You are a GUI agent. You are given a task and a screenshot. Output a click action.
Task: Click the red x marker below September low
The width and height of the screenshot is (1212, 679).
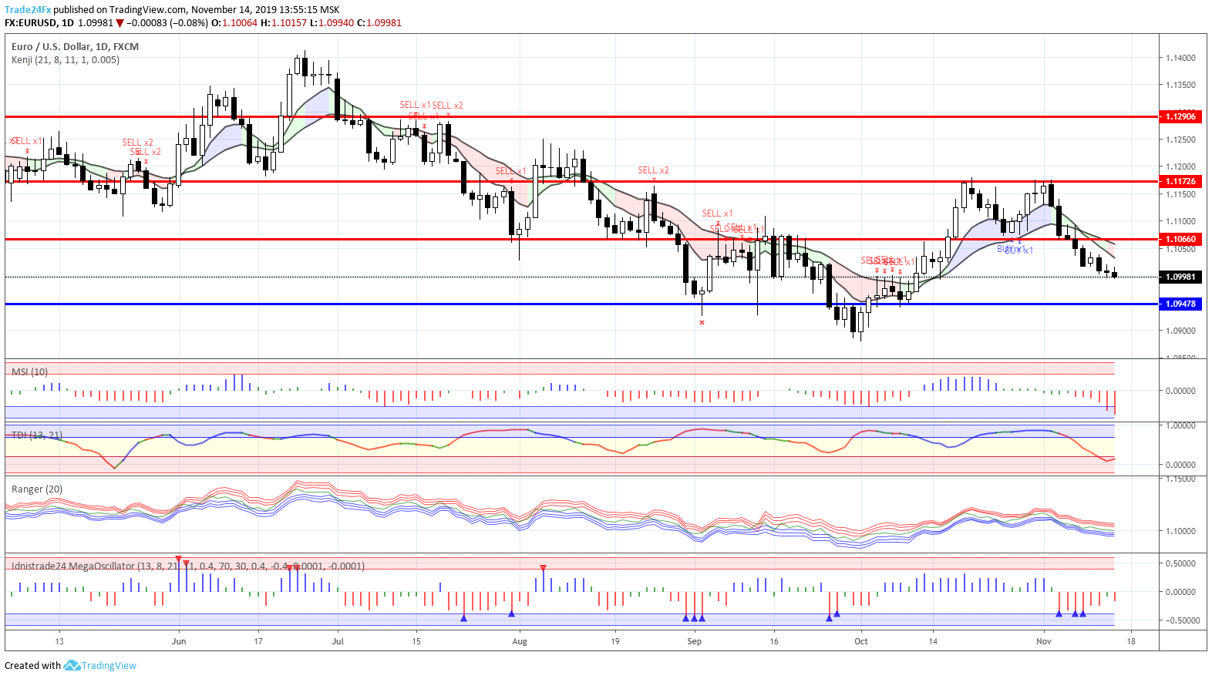[x=702, y=323]
